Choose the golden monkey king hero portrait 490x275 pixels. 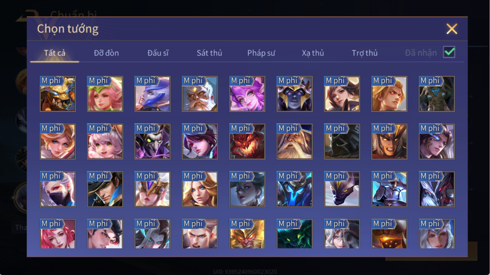tap(247, 234)
